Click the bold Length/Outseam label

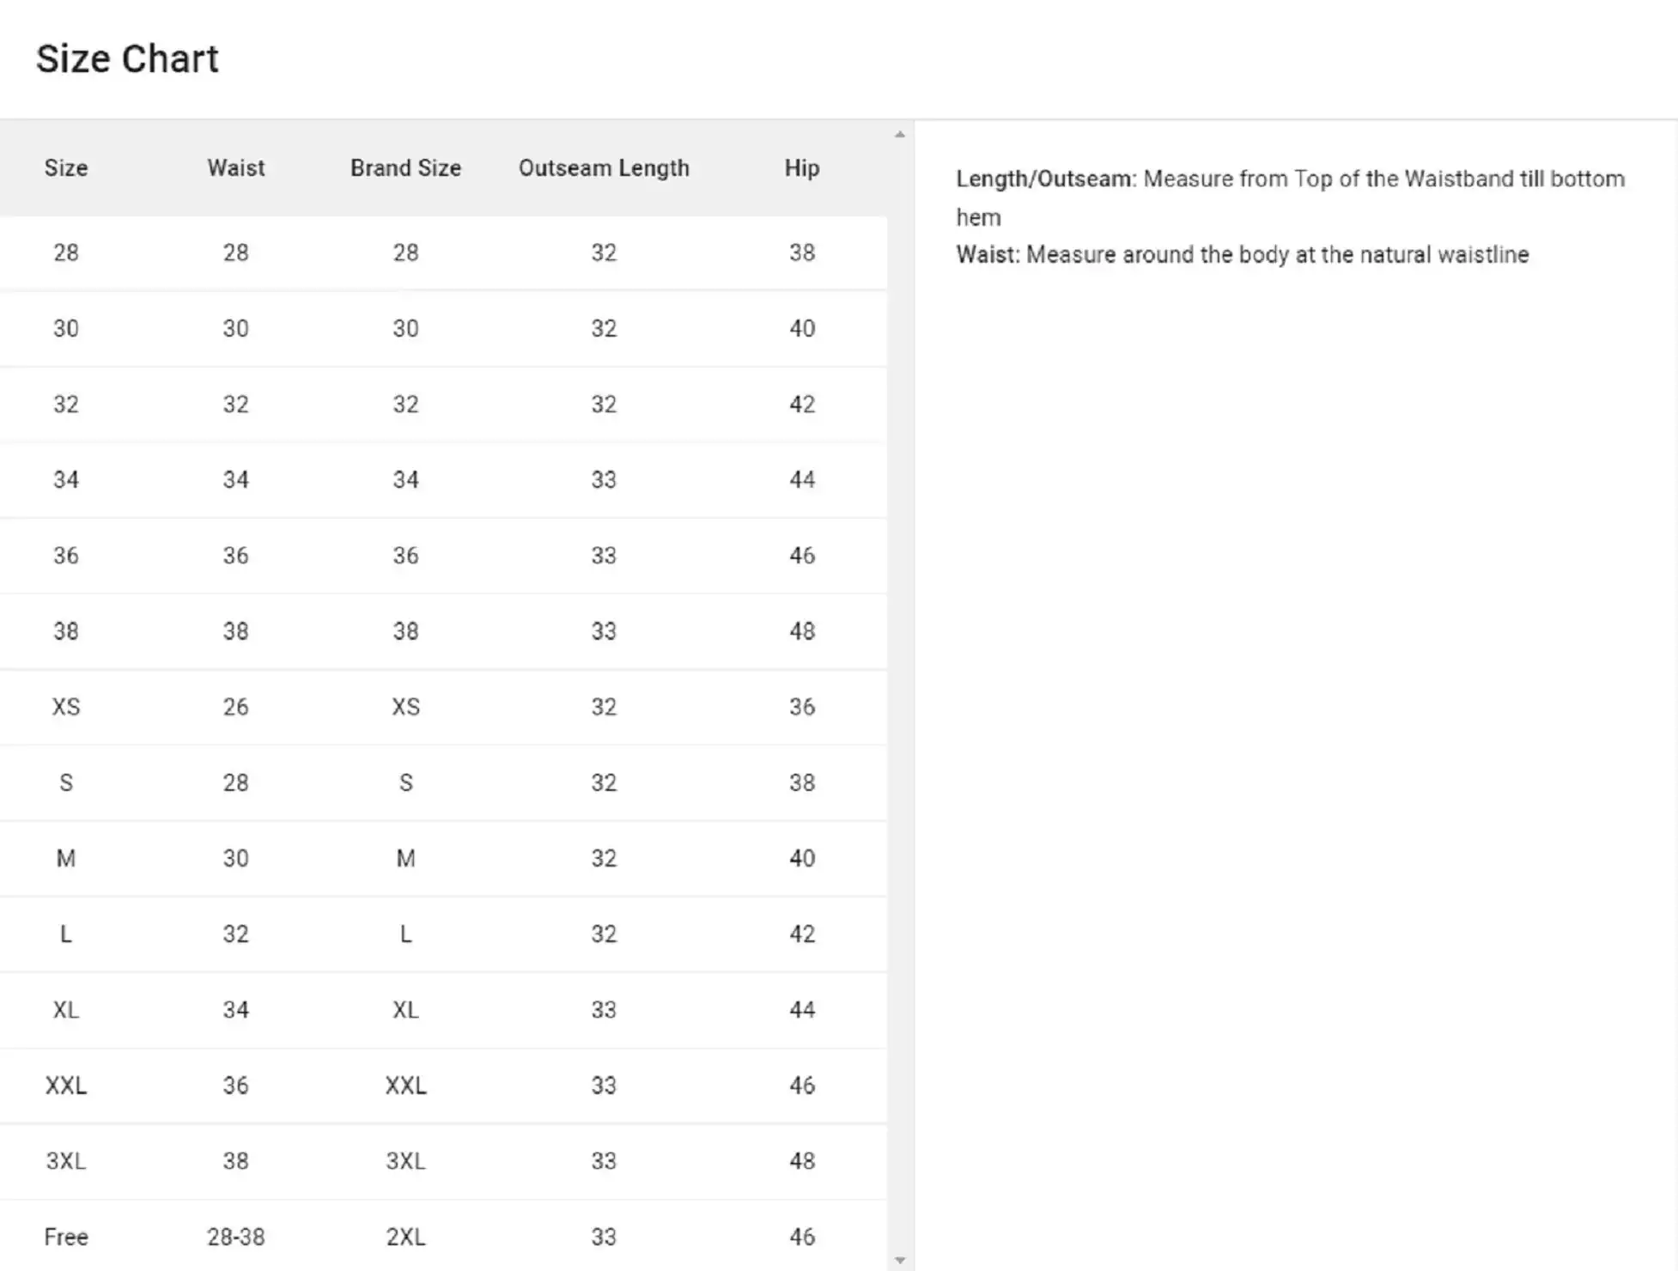[1046, 179]
